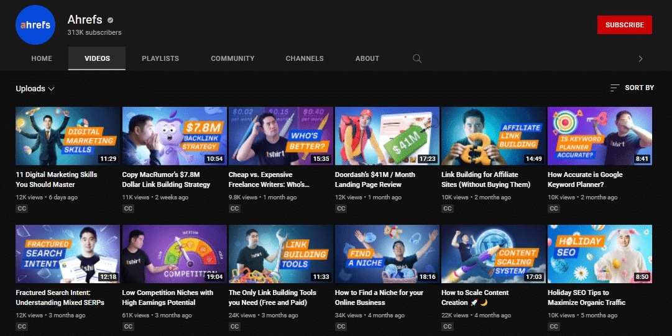The width and height of the screenshot is (672, 336).
Task: Click the Competition gauge thumbnail
Action: coord(175,254)
